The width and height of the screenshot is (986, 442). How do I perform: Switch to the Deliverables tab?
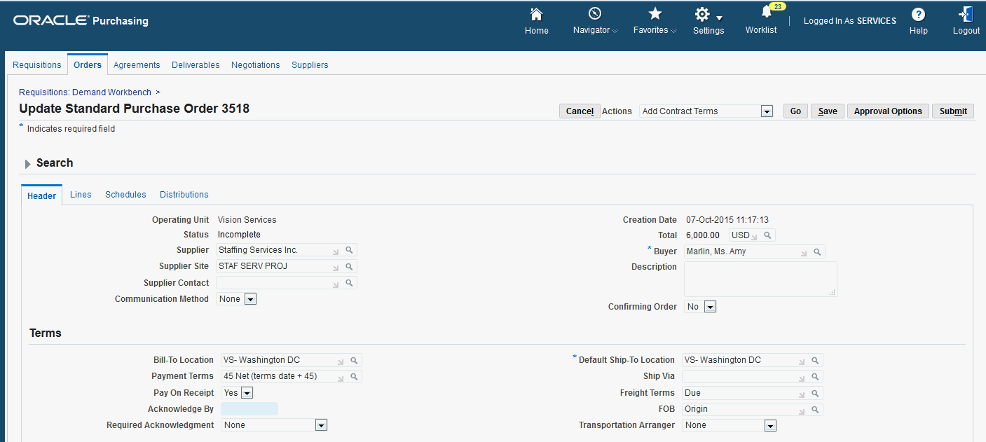click(x=196, y=64)
